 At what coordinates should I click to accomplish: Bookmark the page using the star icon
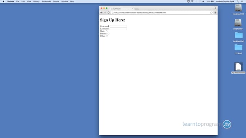point(211,13)
